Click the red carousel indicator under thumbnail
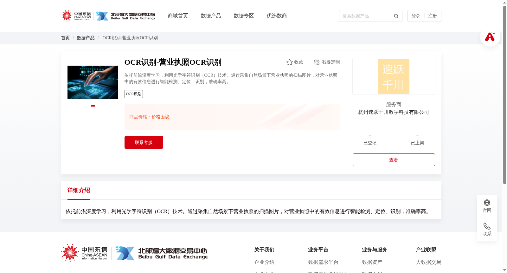The width and height of the screenshot is (507, 273). click(93, 106)
